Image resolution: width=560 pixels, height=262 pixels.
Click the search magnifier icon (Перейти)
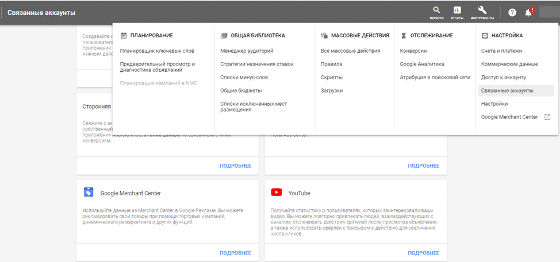tap(436, 10)
